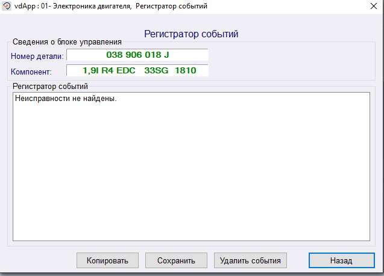Click the window title text vdApp : 01- Электроника двигателя
Screen dimensions: 384x276
(73, 6)
